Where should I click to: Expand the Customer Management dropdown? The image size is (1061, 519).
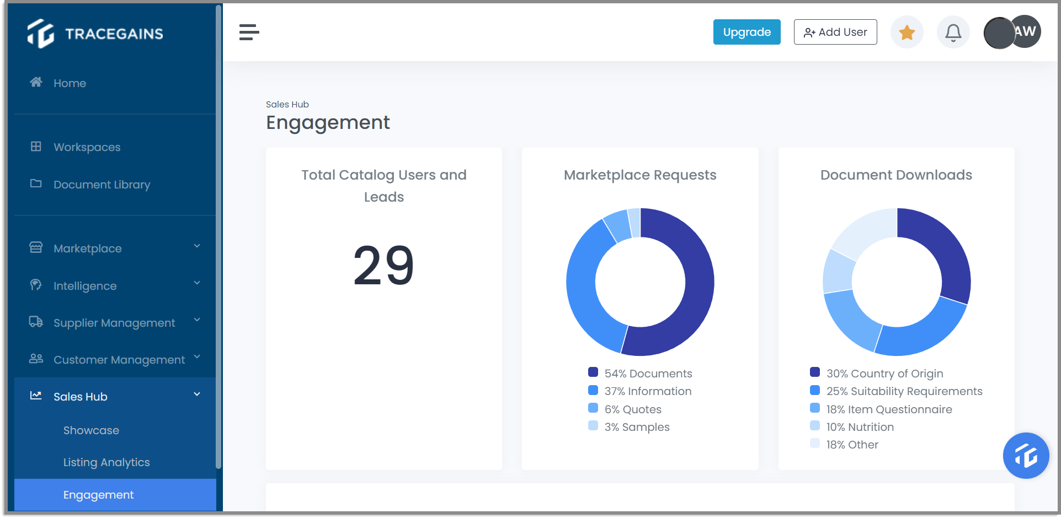click(x=197, y=357)
